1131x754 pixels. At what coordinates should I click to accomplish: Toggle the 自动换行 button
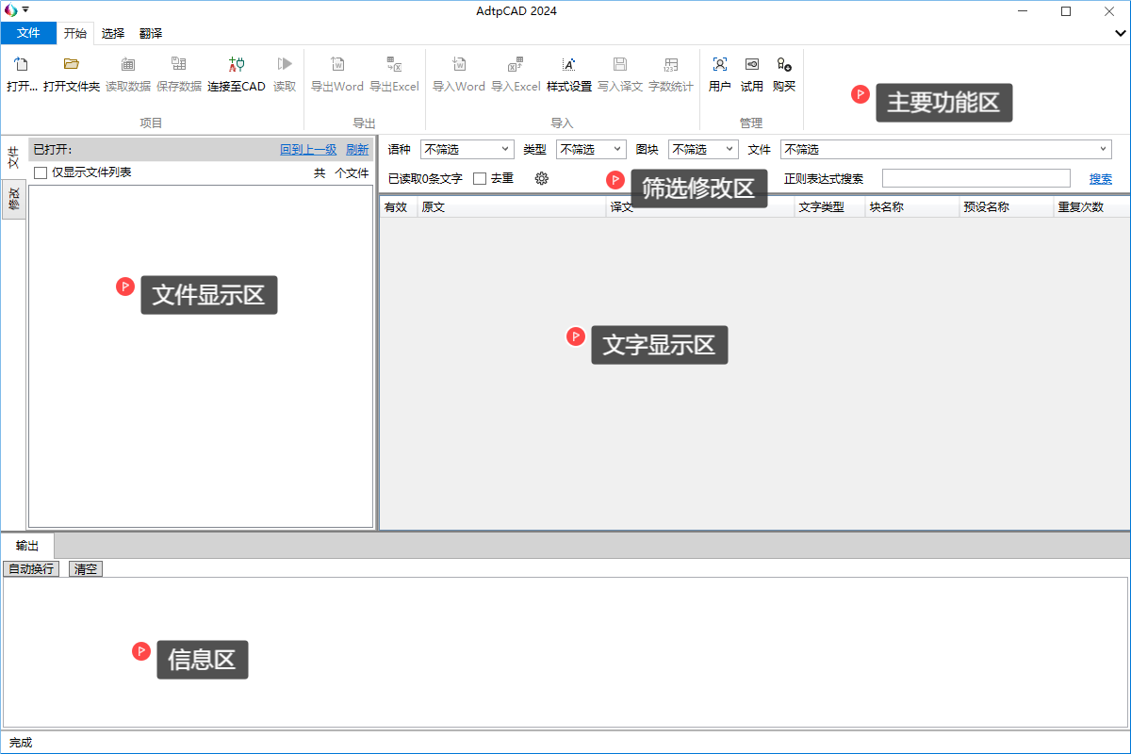pos(31,569)
